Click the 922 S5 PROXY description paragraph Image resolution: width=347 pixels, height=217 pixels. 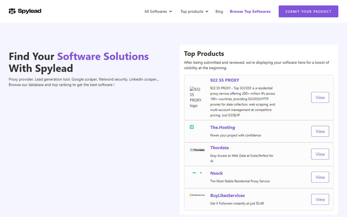point(243,102)
